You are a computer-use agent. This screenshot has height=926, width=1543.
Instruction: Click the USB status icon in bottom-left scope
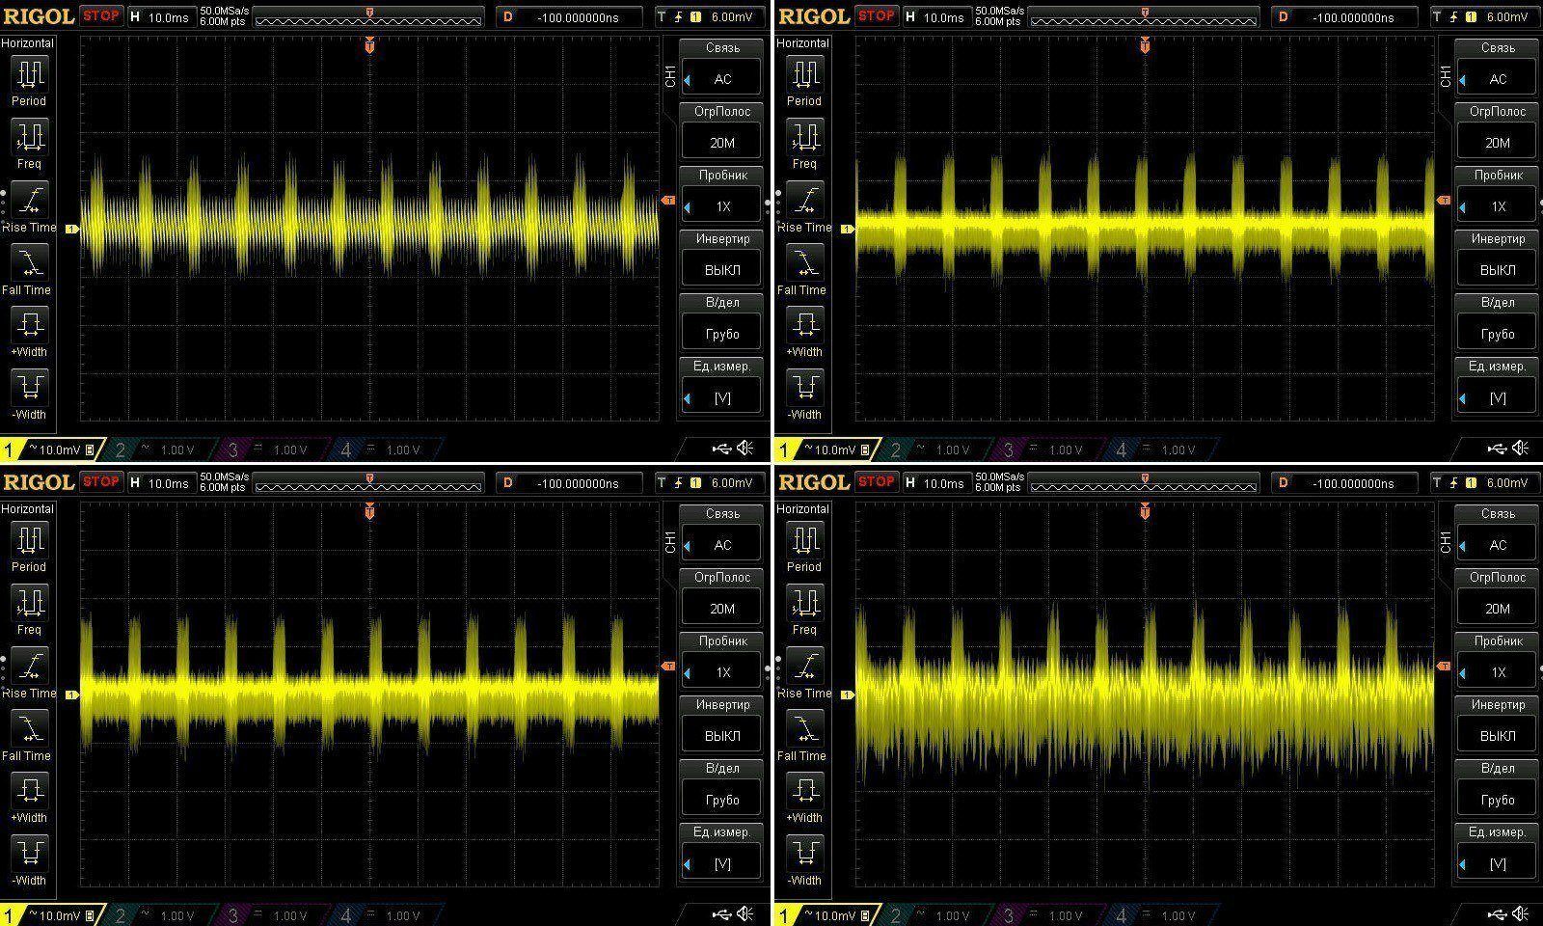(x=721, y=913)
